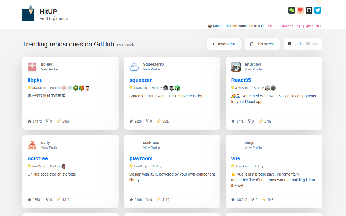Click star icon beside 136248 on vue
The image size is (346, 216).
pyautogui.click(x=233, y=200)
